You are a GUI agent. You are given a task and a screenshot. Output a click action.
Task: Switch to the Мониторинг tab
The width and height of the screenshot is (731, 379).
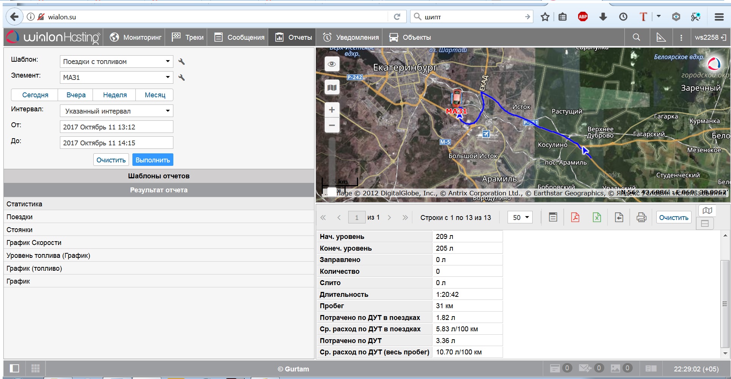pos(136,37)
